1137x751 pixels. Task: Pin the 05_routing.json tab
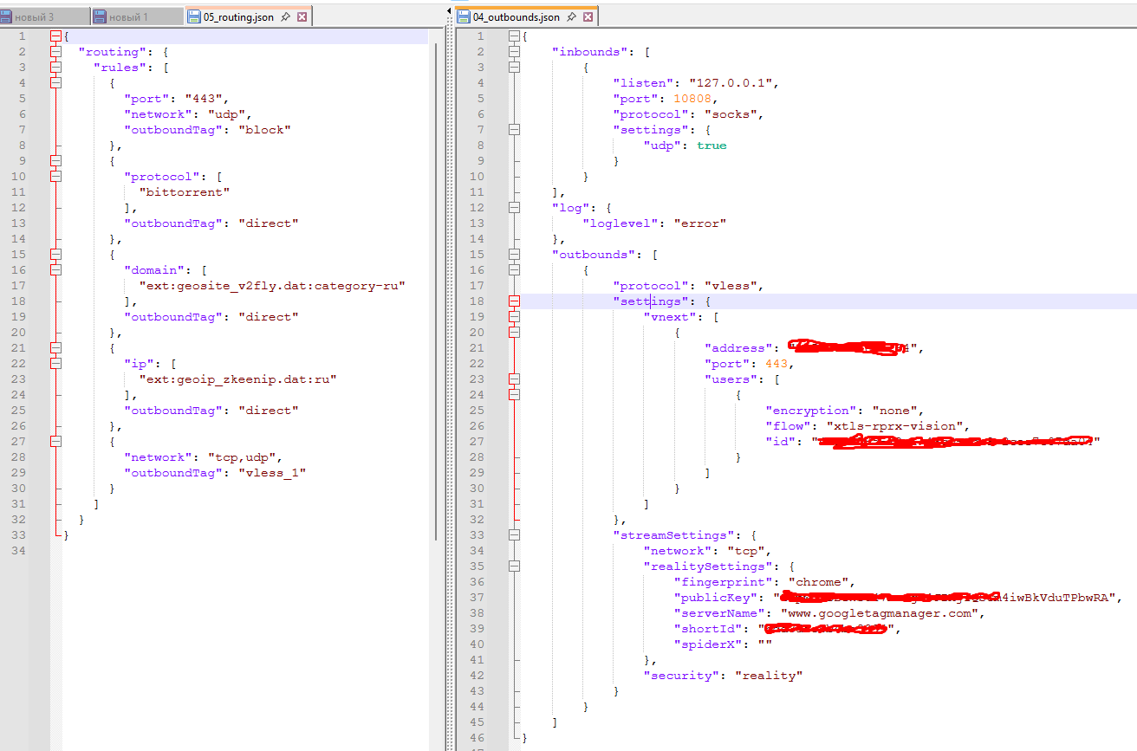point(285,17)
